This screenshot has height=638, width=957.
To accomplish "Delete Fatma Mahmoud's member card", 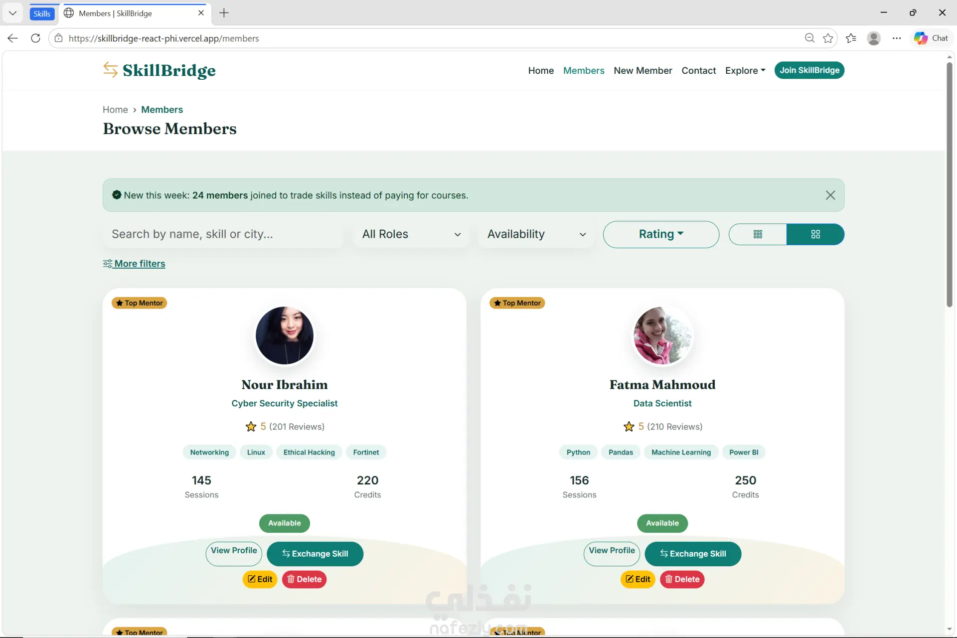I will [x=682, y=579].
